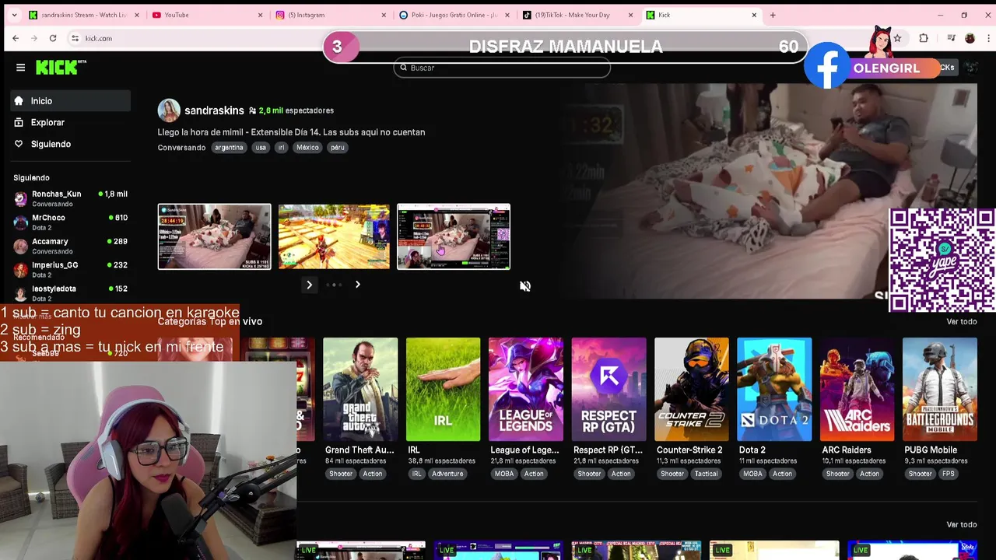
Task: Open the League of Legends category card
Action: (x=525, y=389)
